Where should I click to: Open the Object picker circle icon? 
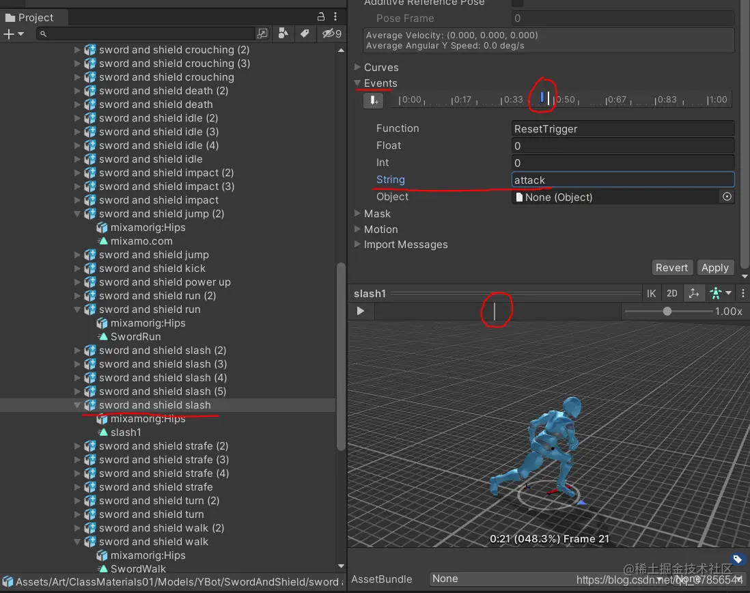click(x=727, y=197)
